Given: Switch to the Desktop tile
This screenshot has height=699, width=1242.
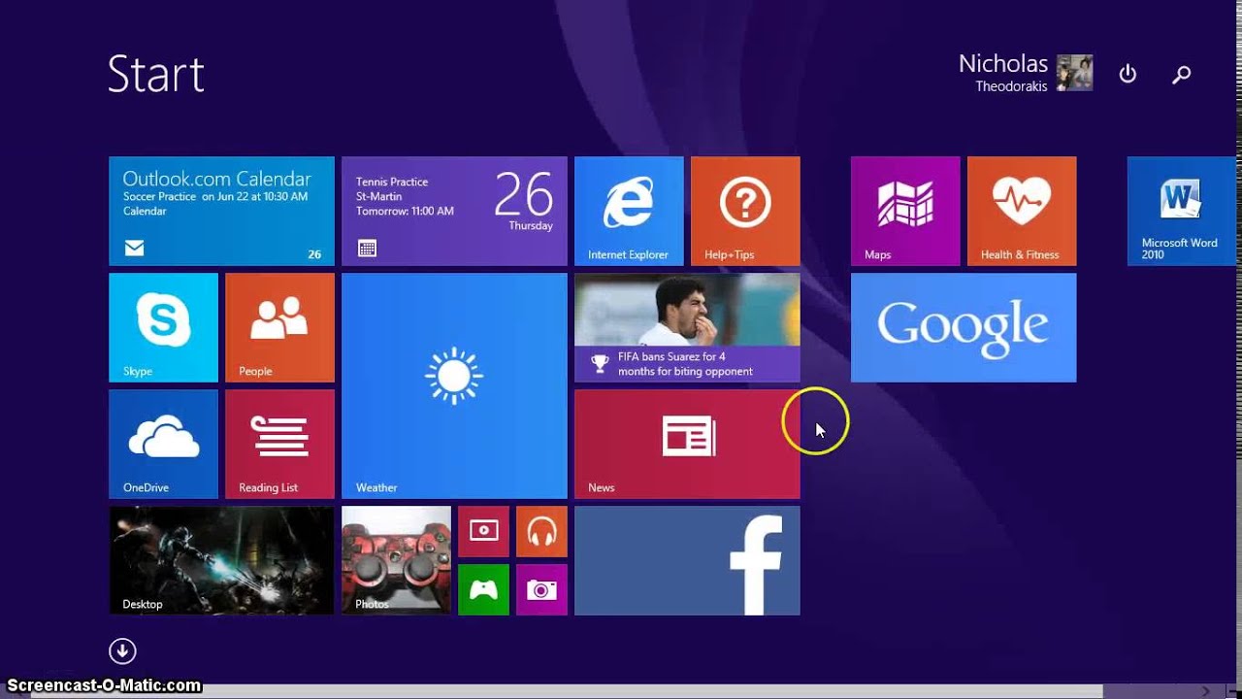Looking at the screenshot, I should click(x=221, y=560).
